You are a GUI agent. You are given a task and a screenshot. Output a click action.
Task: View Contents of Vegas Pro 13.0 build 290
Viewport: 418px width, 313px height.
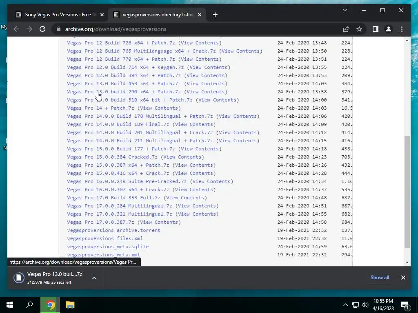pyautogui.click(x=206, y=92)
